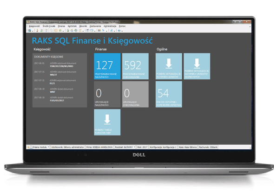The width and height of the screenshot is (277, 192).
Task: Click the green globe toolbar icon
Action: 76,31
